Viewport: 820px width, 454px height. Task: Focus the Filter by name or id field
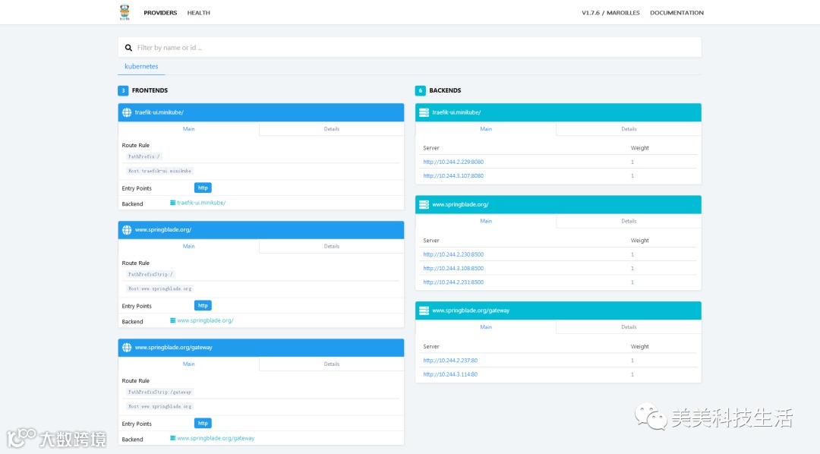(x=409, y=48)
